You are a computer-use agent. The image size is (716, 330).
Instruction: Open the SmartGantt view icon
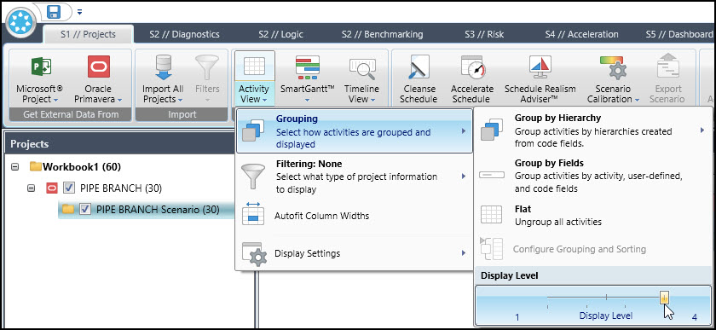[x=308, y=67]
